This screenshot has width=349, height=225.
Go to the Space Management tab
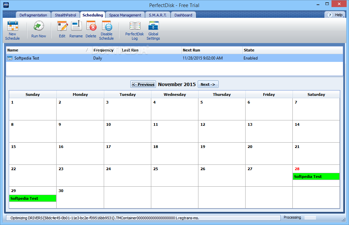(125, 15)
